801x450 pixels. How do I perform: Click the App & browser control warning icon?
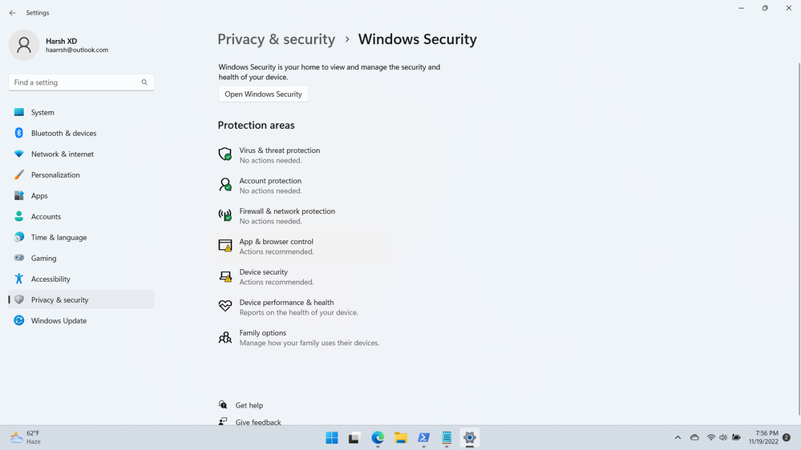click(x=225, y=245)
